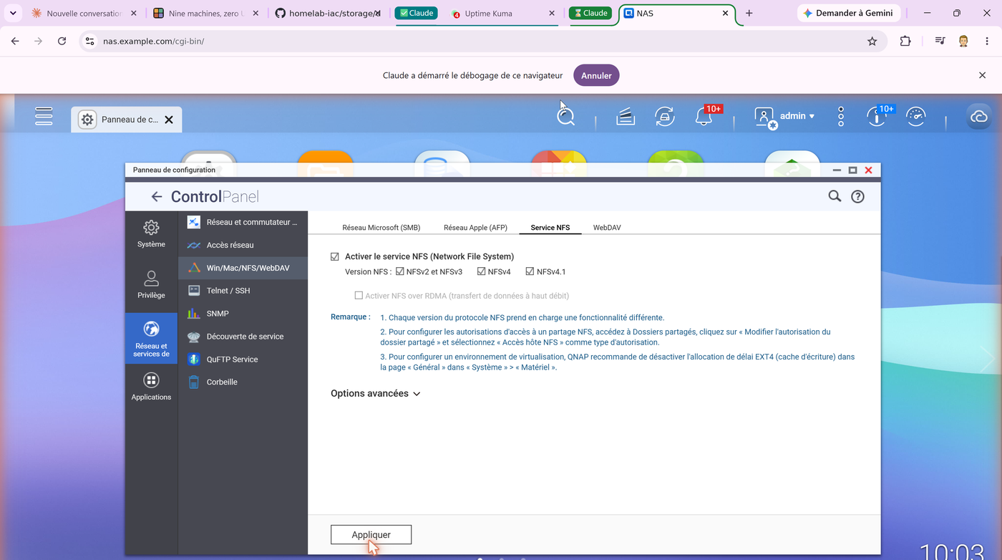This screenshot has width=1002, height=560.
Task: Go back in browser history
Action: pyautogui.click(x=15, y=42)
